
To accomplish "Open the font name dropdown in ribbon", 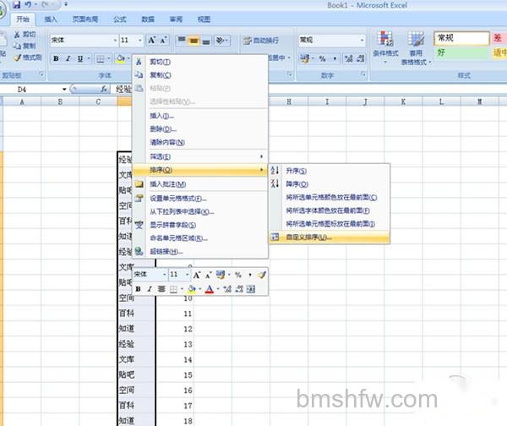I will coord(115,40).
